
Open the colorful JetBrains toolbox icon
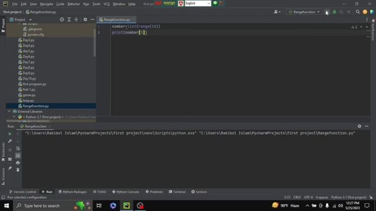click(x=372, y=12)
